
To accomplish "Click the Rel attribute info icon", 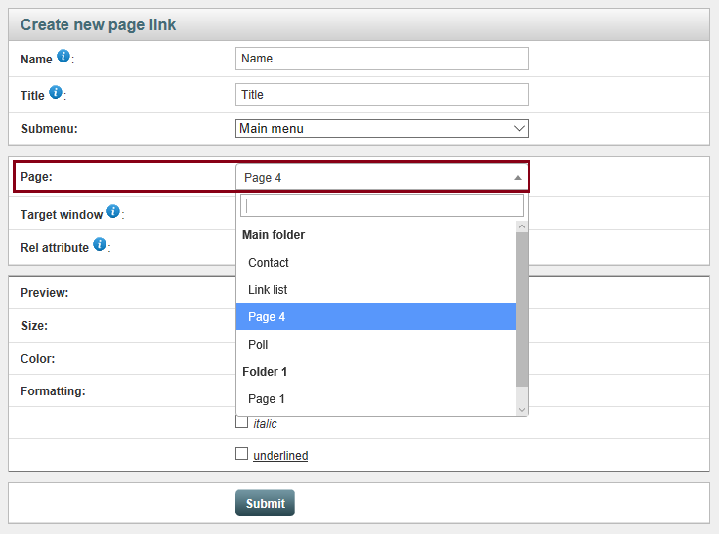I will coord(100,244).
